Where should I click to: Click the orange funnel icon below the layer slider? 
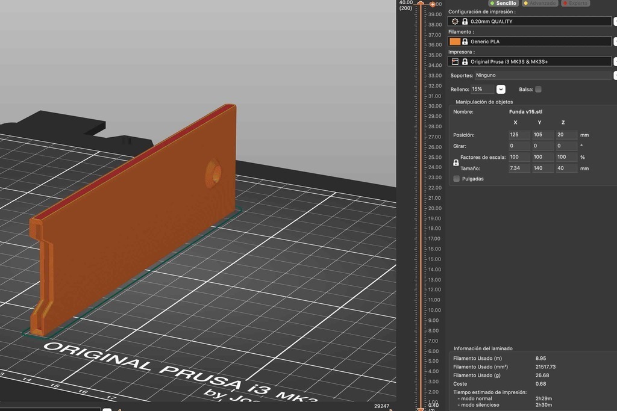click(x=421, y=409)
